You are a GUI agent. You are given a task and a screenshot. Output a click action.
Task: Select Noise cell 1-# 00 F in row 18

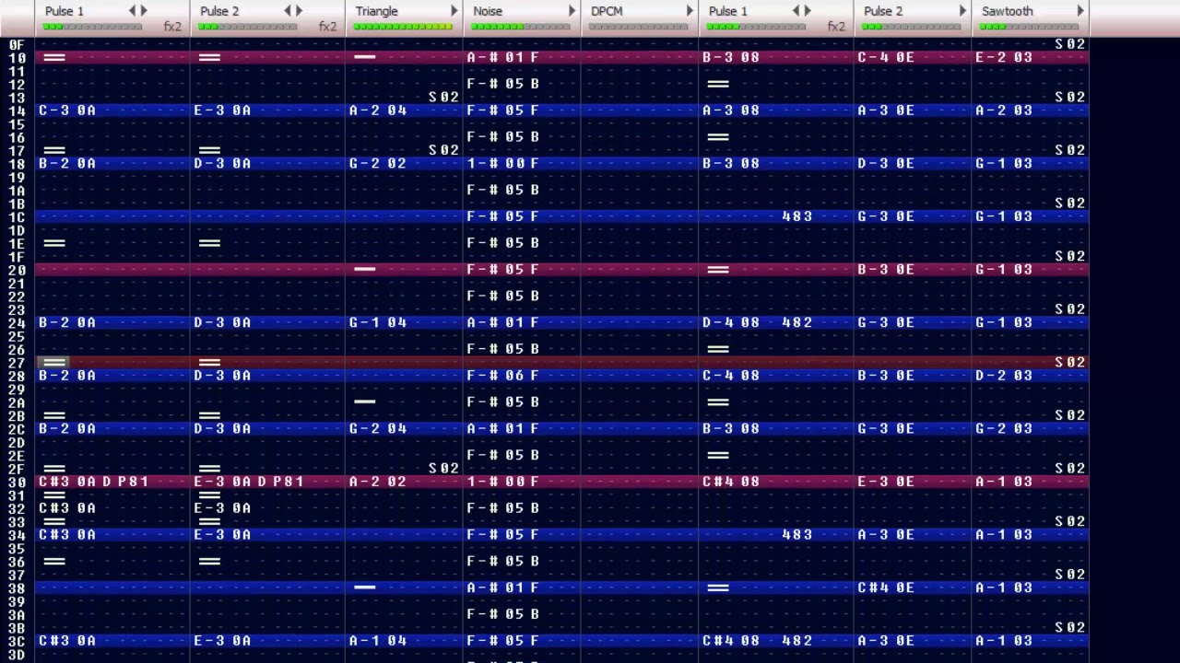tap(502, 163)
